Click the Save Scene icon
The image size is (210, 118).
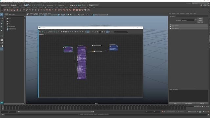[16, 5]
